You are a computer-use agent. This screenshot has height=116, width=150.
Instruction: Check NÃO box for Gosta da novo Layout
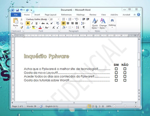point(125,73)
